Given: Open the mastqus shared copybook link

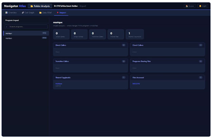Looking at the screenshot, I should pyautogui.click(x=59, y=84).
